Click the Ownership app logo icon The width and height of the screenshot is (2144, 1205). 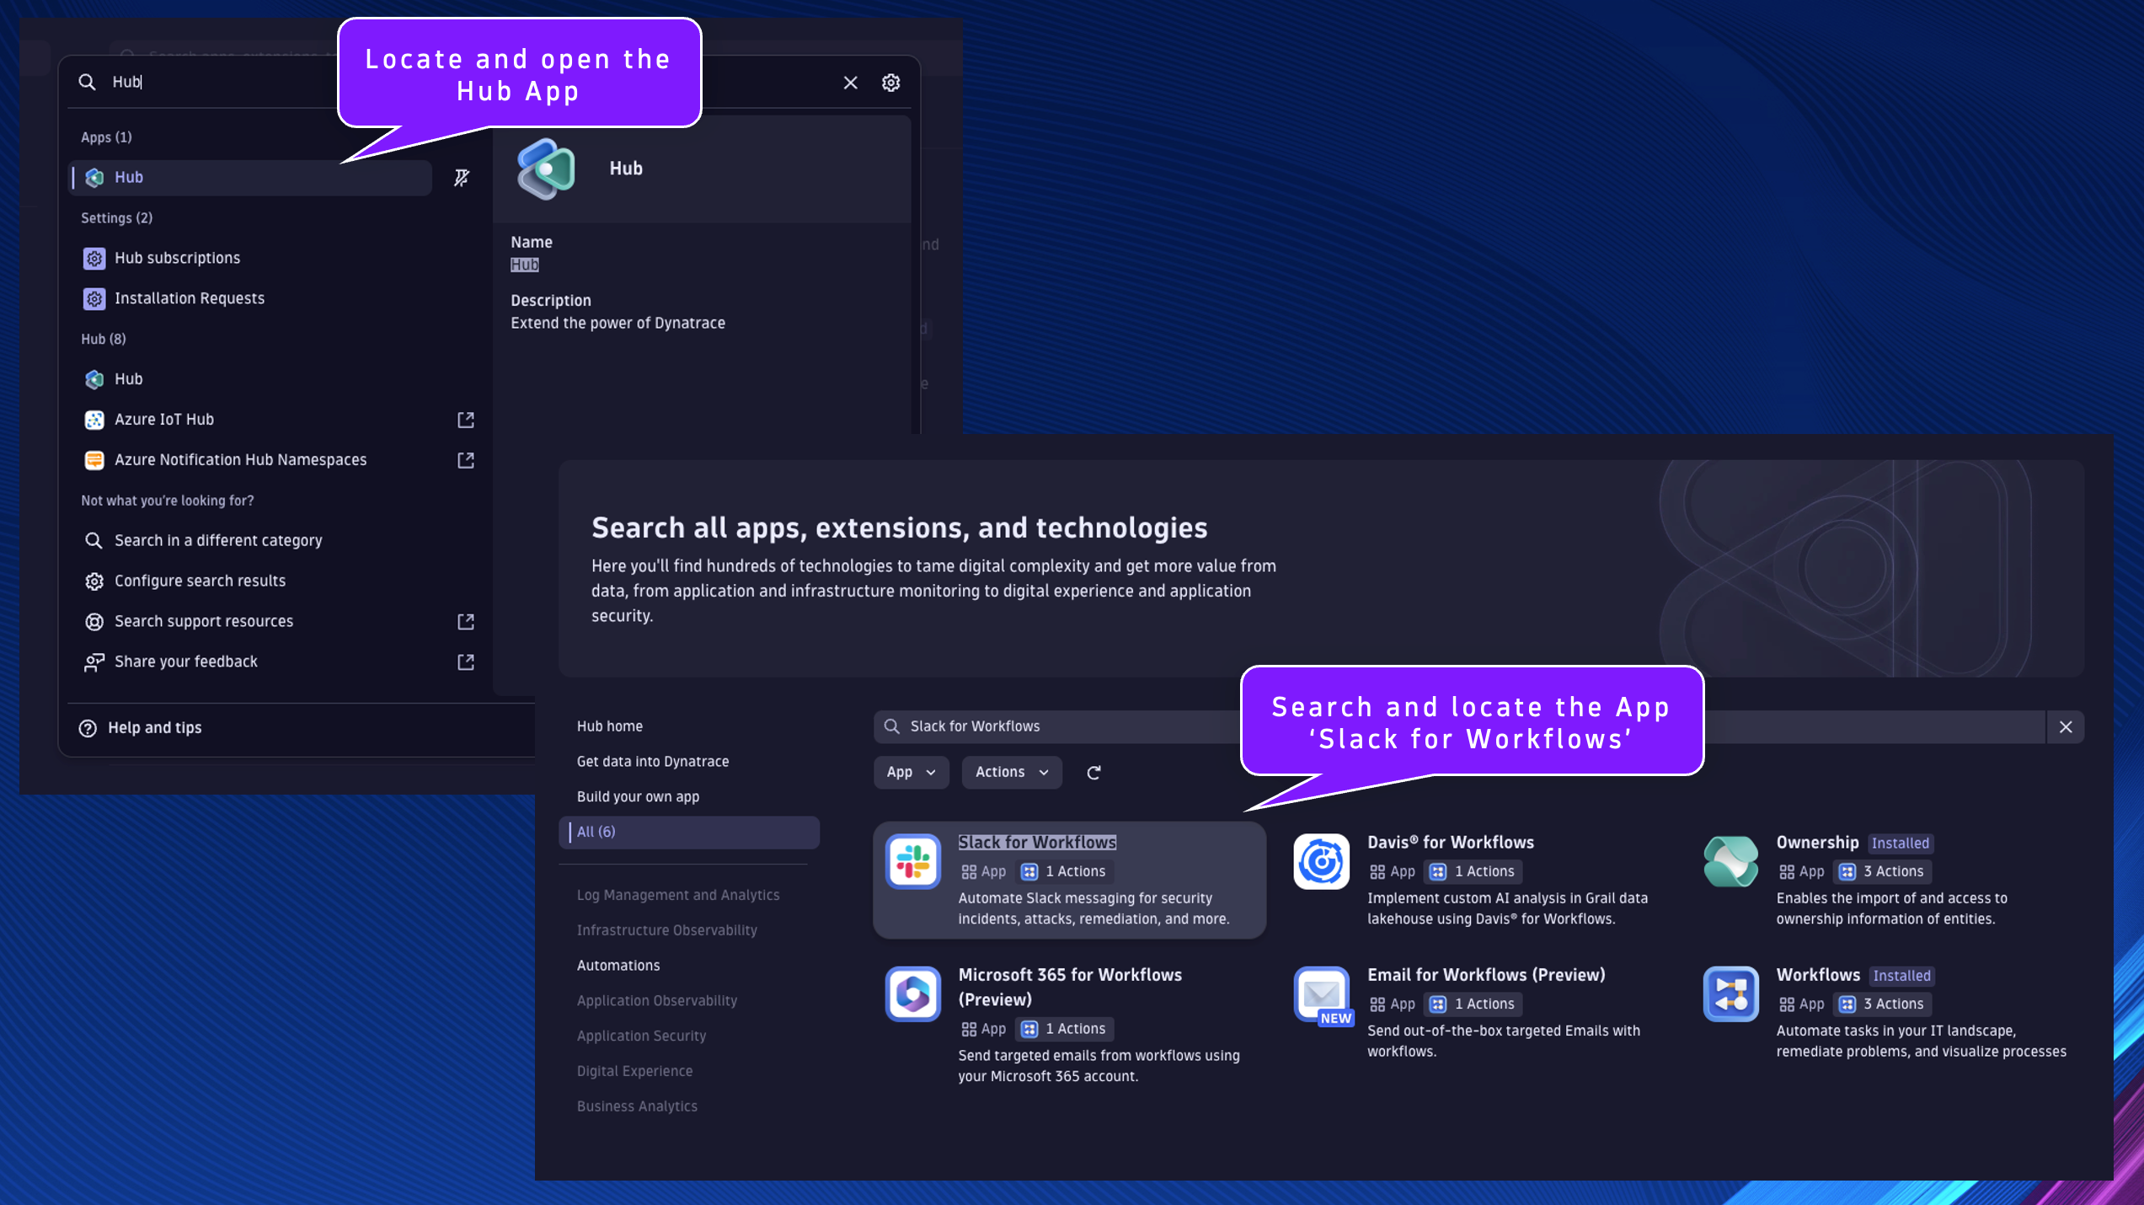pyautogui.click(x=1731, y=862)
